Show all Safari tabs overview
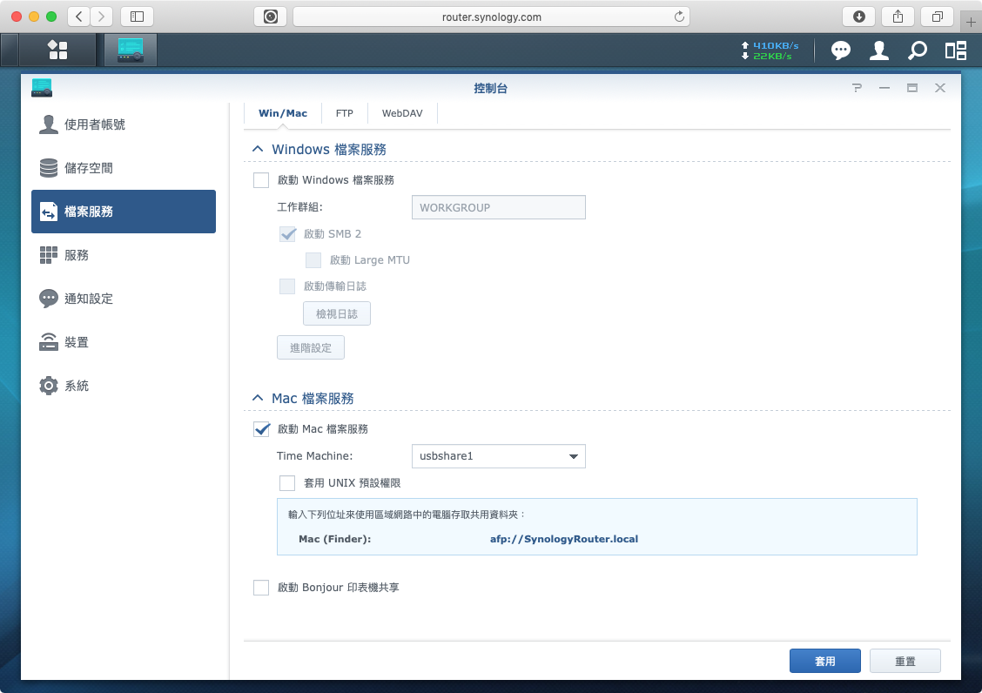The image size is (982, 693). pos(937,17)
